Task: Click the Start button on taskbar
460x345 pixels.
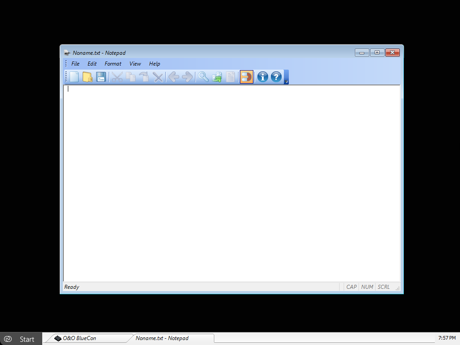Action: click(21, 339)
